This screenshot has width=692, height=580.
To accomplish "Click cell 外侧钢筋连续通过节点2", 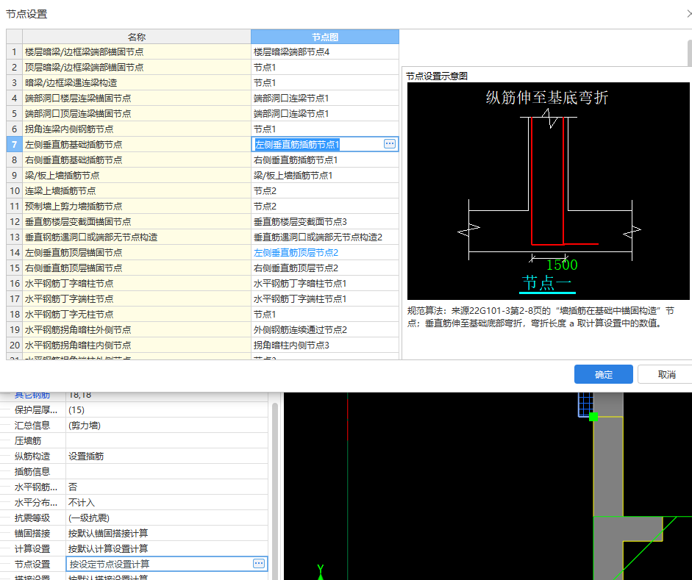I will [325, 330].
